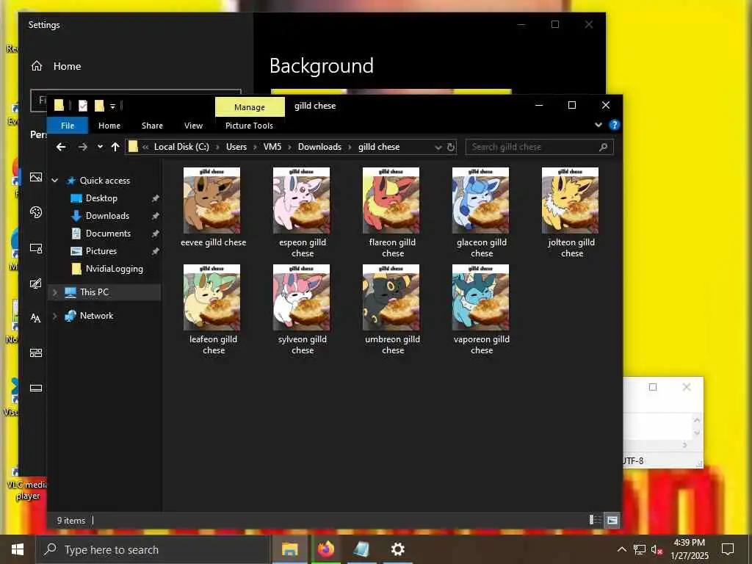The width and height of the screenshot is (752, 564).
Task: Open the Picture Tools tab
Action: click(x=249, y=126)
